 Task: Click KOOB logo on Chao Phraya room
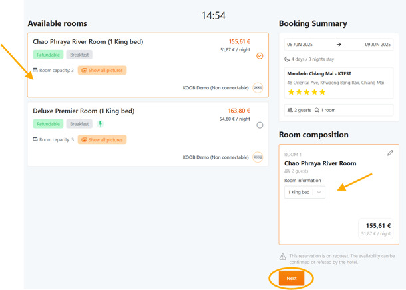point(258,88)
